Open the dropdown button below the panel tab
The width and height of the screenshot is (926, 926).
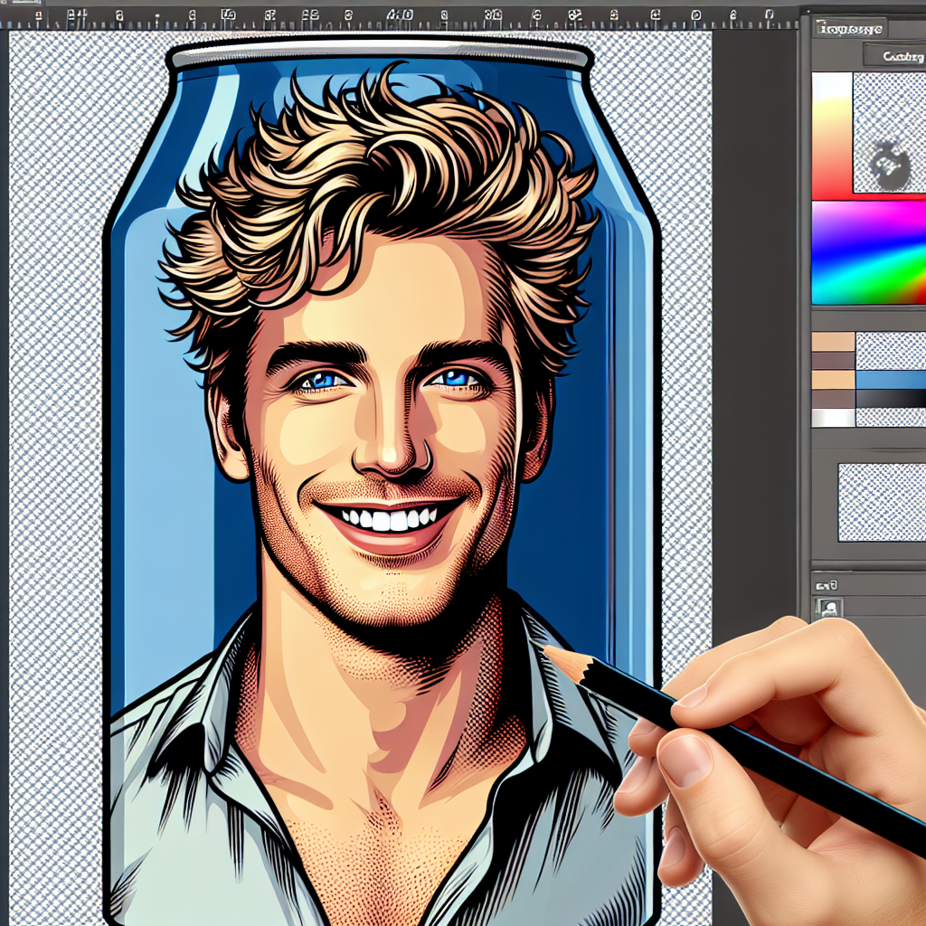pyautogui.click(x=893, y=57)
